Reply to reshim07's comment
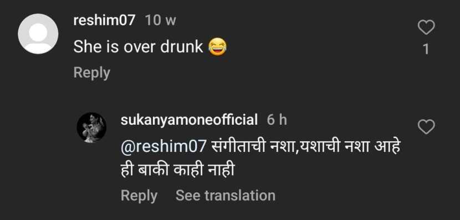Image resolution: width=460 pixels, height=220 pixels. pos(92,73)
